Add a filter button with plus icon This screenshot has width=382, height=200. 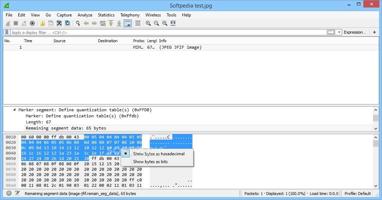click(374, 32)
